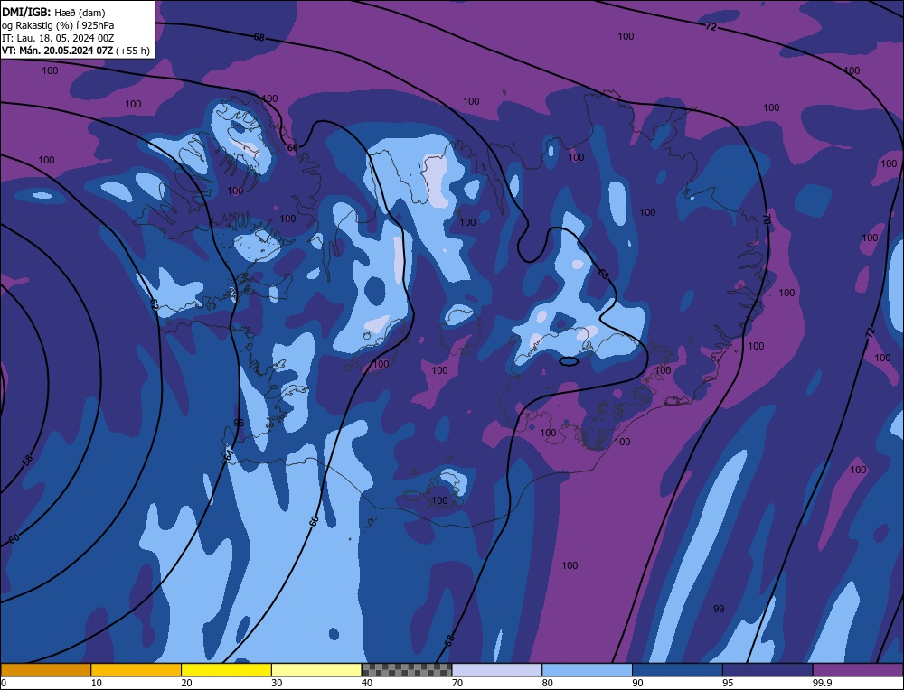The image size is (904, 690).
Task: Click the '62' contour line label
Action: tap(154, 304)
